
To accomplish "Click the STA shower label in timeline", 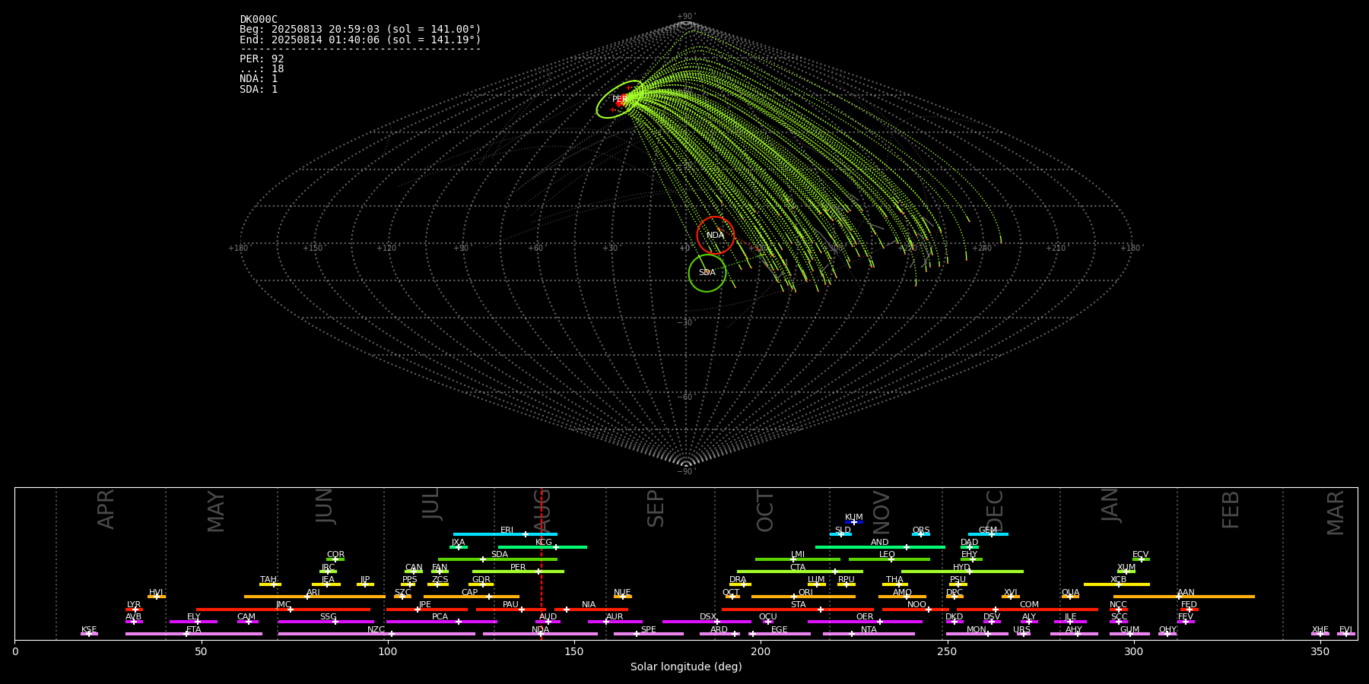I will pyautogui.click(x=798, y=605).
